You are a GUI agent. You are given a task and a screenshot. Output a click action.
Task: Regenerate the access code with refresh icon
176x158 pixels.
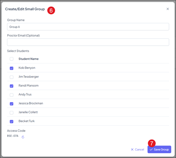click(x=23, y=137)
